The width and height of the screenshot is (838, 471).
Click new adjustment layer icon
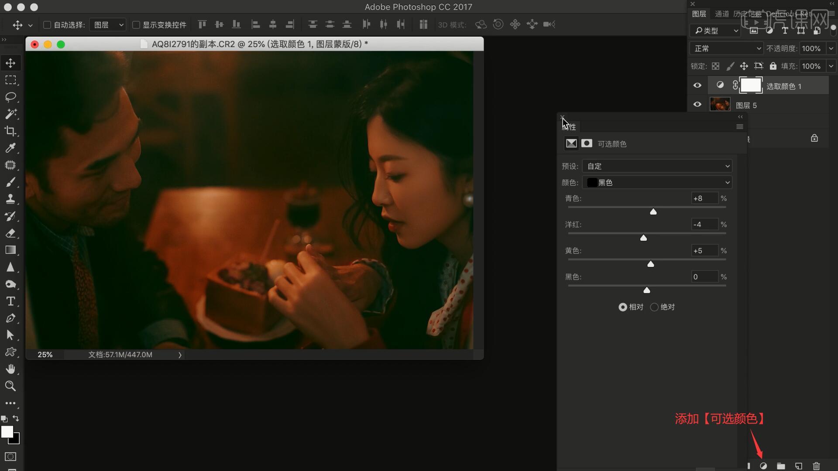pos(763,466)
